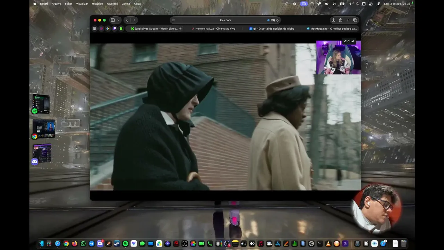Expand the sidebar tab groups dropdown arrow

coord(118,20)
